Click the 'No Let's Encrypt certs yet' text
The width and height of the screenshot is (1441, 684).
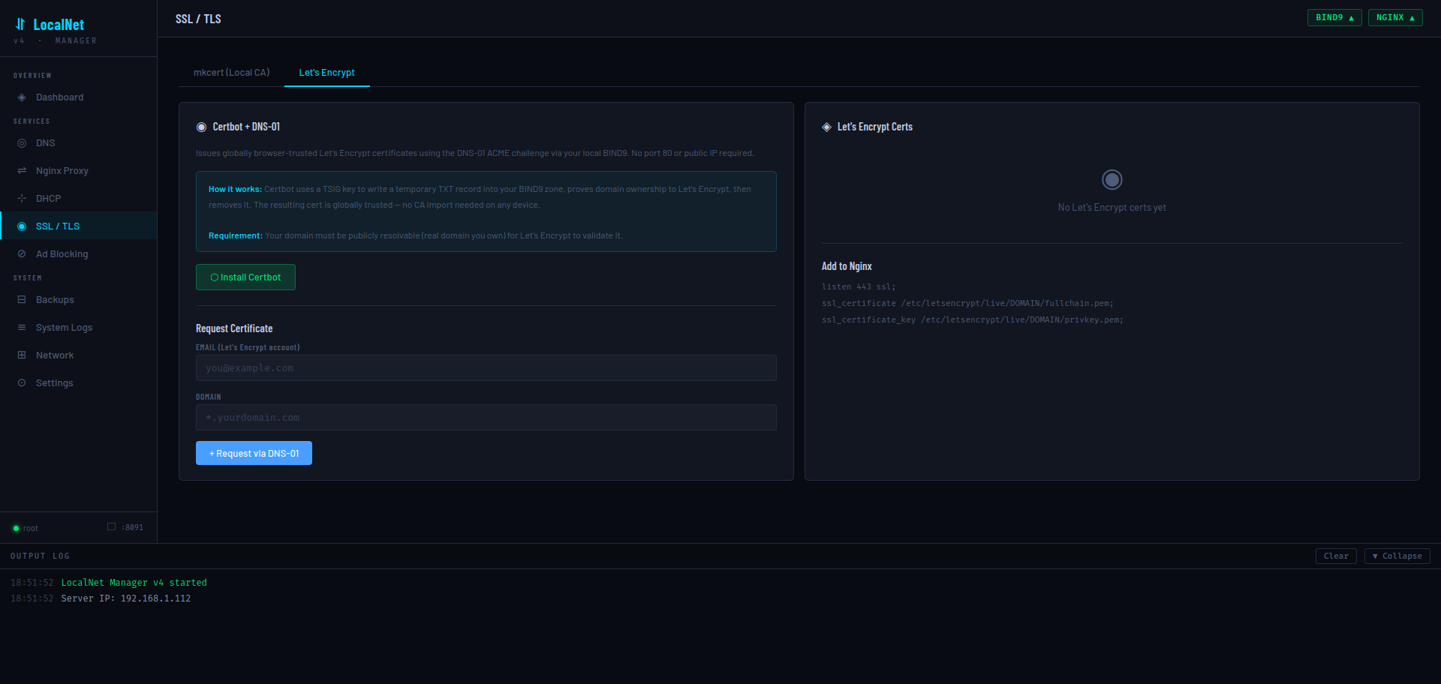1112,208
